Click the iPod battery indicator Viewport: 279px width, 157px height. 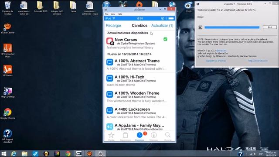(x=171, y=18)
